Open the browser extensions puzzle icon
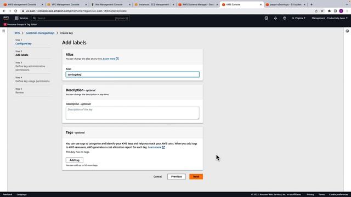Image resolution: width=351 pixels, height=197 pixels. click(329, 11)
